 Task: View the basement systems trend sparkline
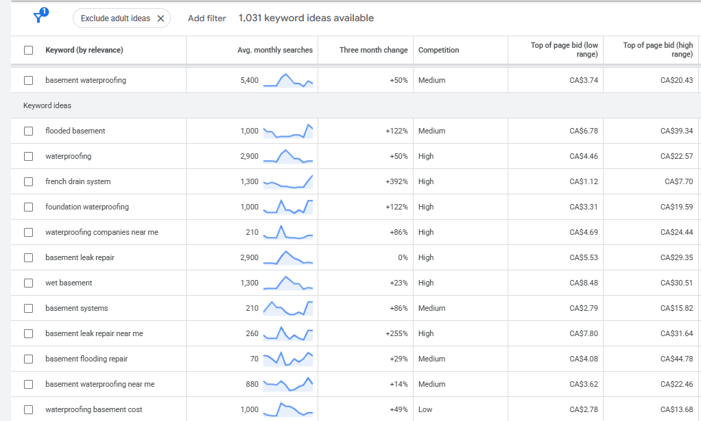point(288,308)
